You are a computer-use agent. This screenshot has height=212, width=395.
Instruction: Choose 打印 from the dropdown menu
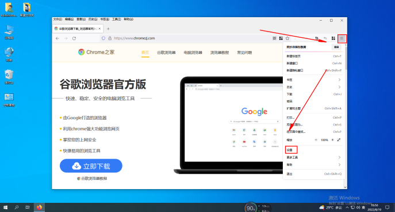pyautogui.click(x=314, y=117)
